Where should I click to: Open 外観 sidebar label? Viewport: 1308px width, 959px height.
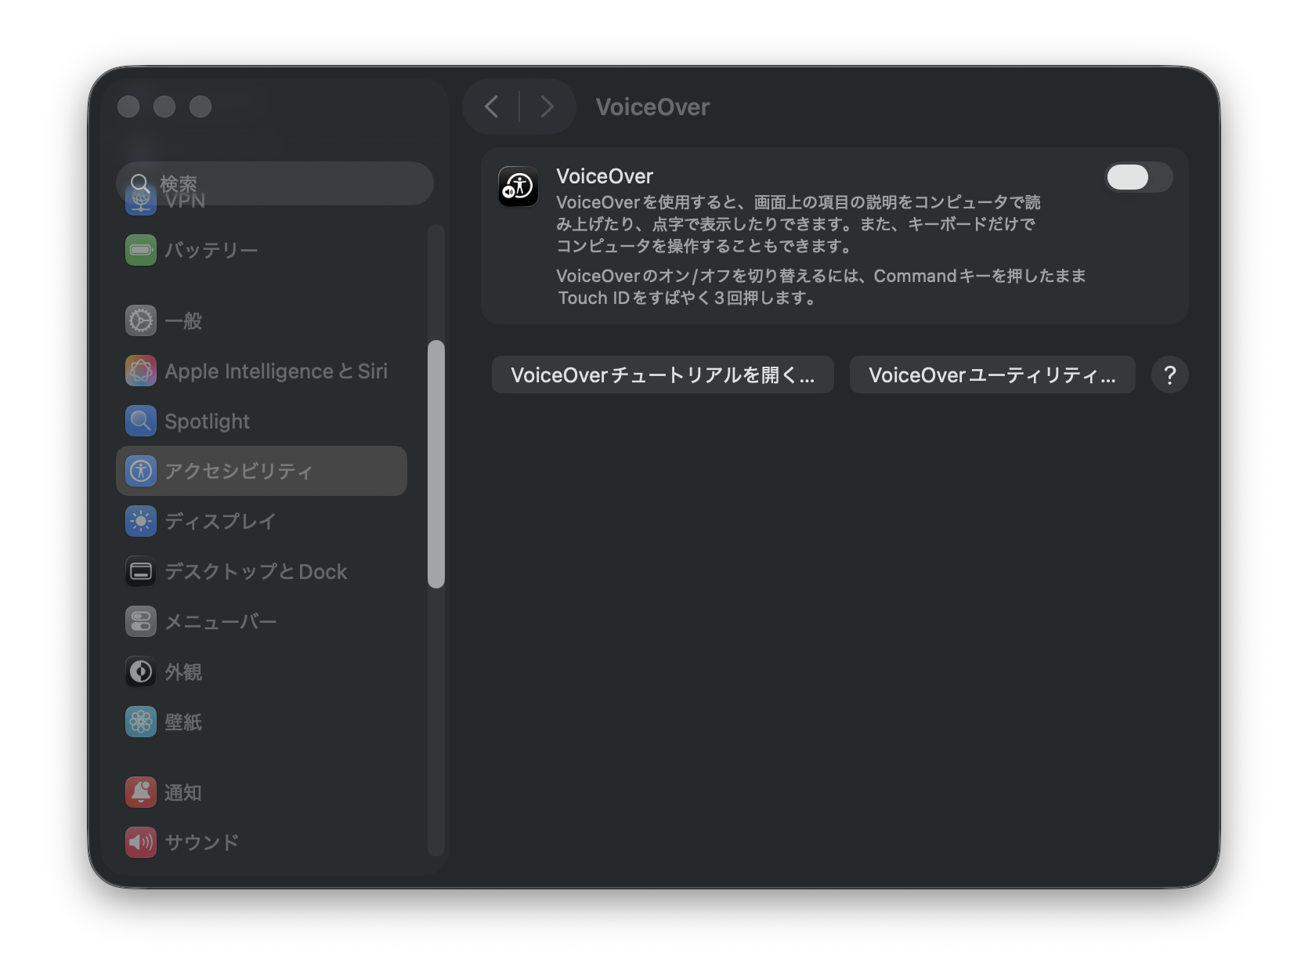coord(183,671)
